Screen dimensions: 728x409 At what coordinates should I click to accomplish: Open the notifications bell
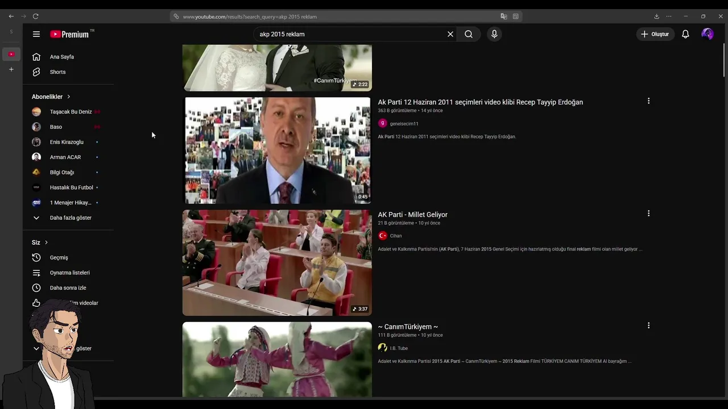click(685, 34)
